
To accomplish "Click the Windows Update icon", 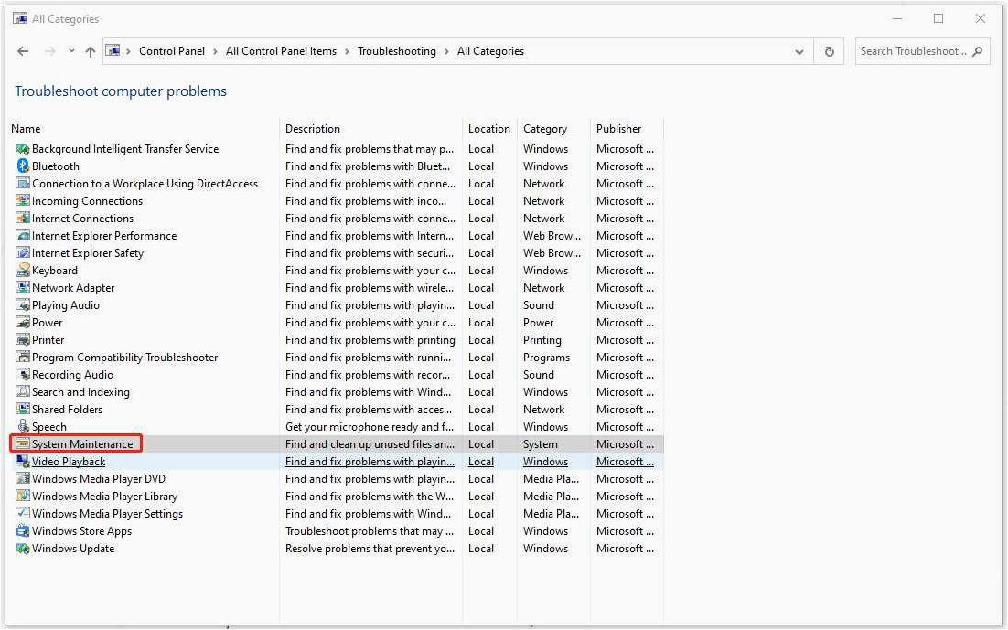I will pyautogui.click(x=23, y=548).
